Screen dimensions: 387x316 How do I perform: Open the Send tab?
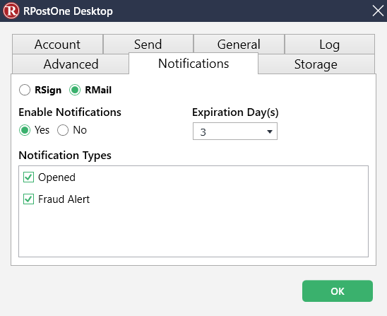tap(148, 45)
